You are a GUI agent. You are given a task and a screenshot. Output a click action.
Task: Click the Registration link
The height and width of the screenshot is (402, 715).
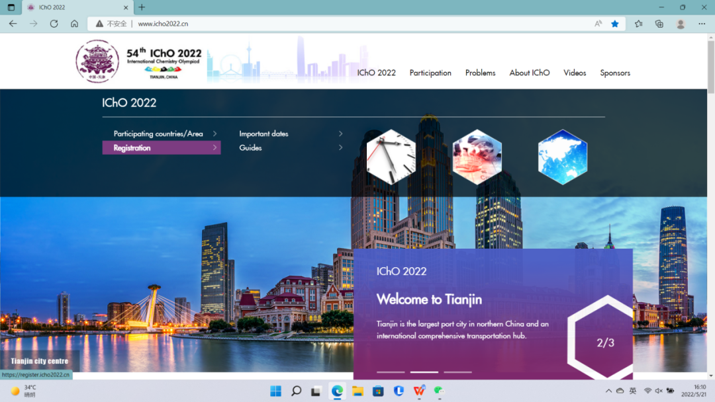[x=132, y=148]
